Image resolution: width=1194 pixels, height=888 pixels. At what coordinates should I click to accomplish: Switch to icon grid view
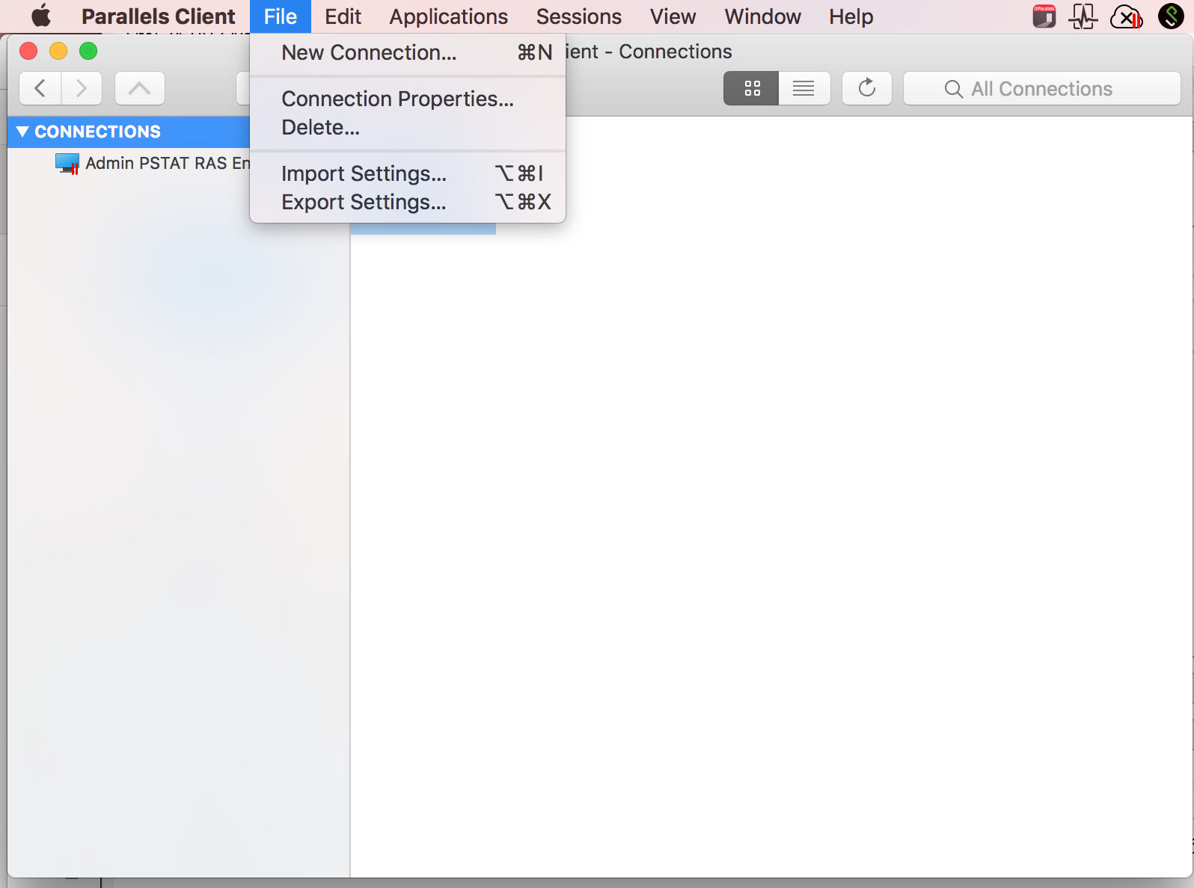click(x=751, y=88)
